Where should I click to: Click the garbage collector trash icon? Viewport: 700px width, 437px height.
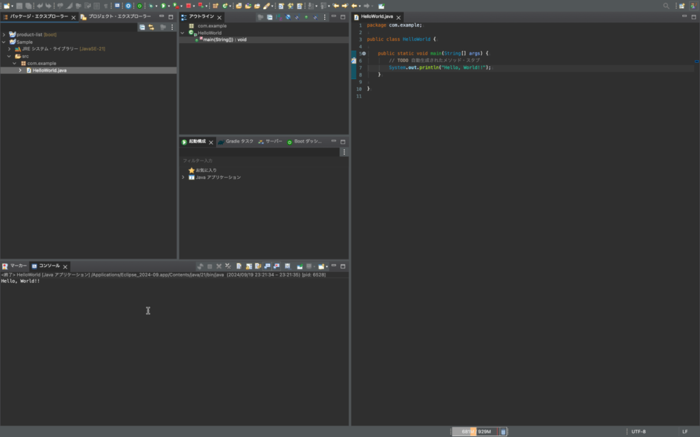click(x=503, y=432)
